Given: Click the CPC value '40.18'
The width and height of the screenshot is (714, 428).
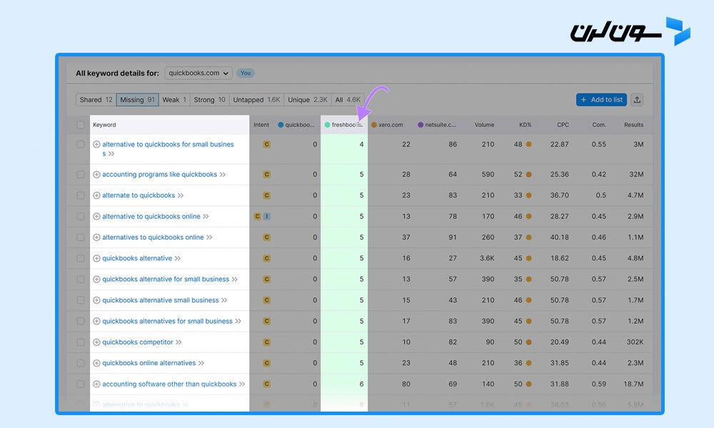Looking at the screenshot, I should coord(560,238).
